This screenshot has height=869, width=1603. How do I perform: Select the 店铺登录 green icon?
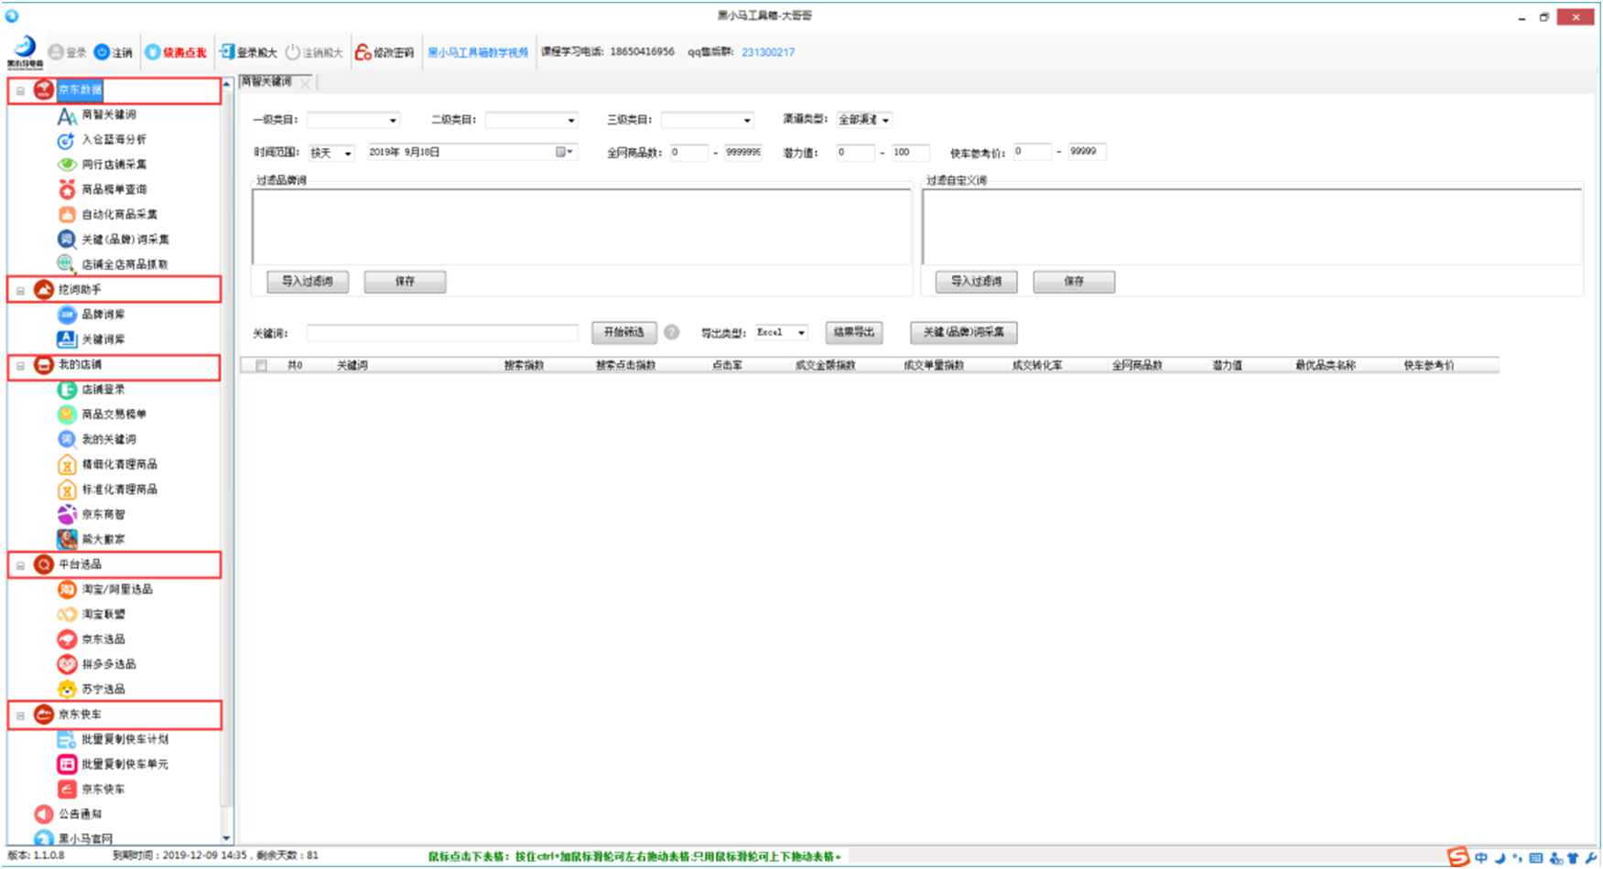click(67, 390)
